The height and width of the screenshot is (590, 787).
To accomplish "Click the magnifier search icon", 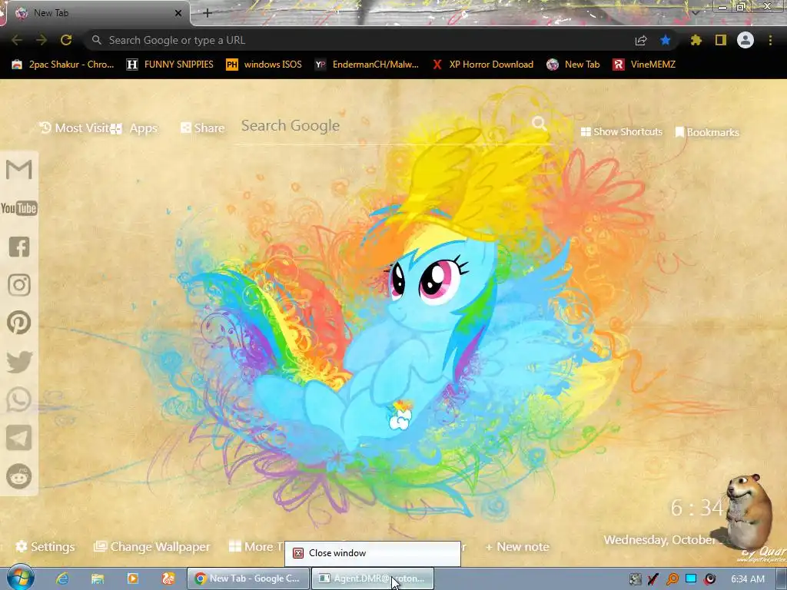I will (539, 123).
